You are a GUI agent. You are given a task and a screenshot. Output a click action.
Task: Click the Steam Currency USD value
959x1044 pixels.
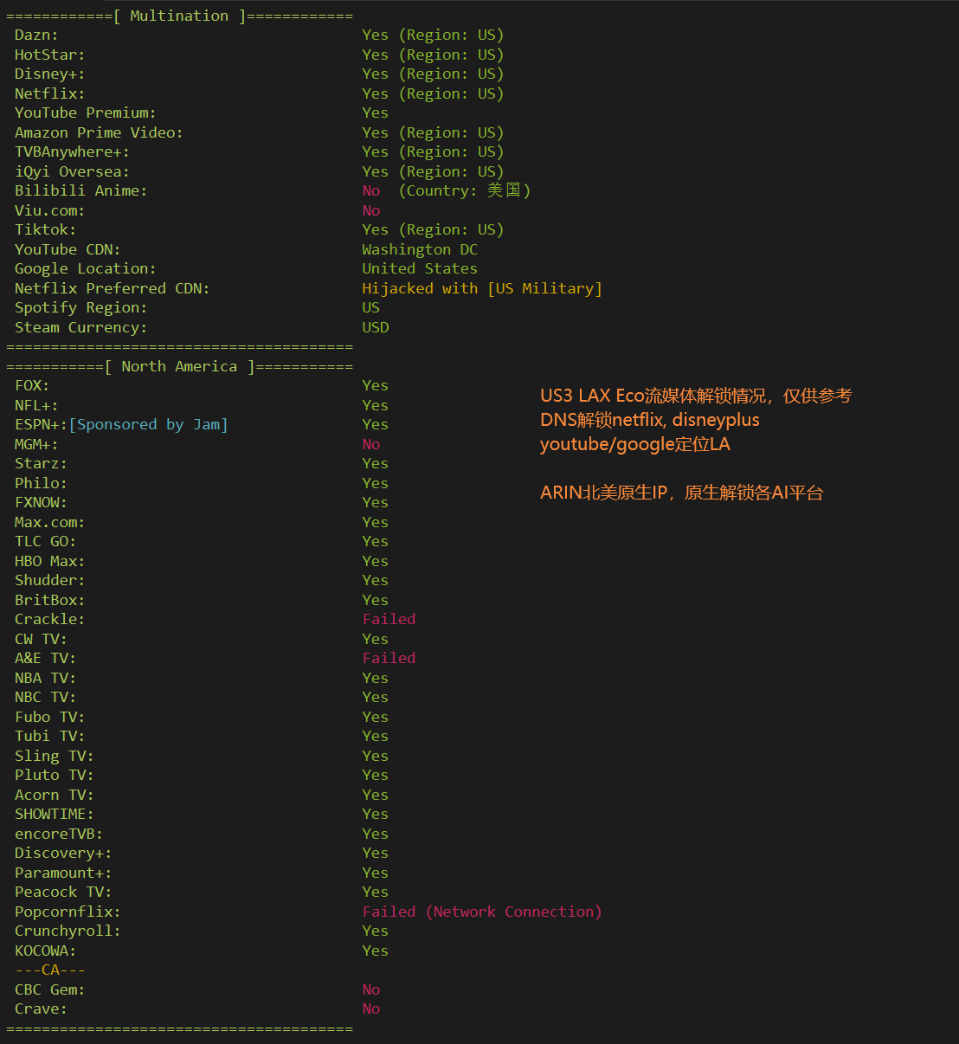pos(376,327)
